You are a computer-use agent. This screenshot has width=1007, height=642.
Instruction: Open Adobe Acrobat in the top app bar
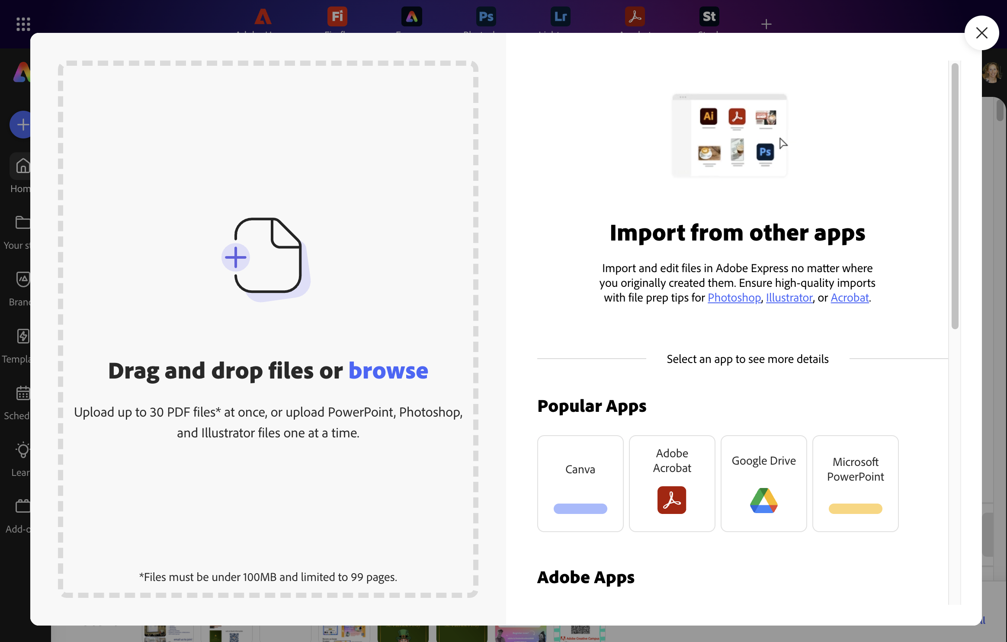(x=634, y=17)
